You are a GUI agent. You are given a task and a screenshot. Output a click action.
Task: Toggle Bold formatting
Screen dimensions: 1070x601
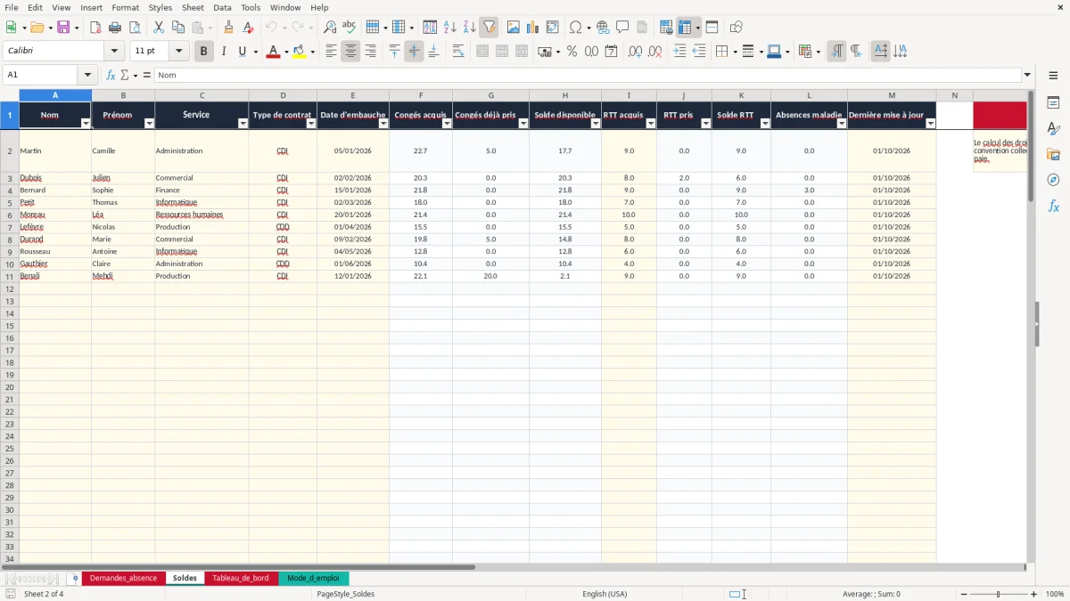click(203, 52)
